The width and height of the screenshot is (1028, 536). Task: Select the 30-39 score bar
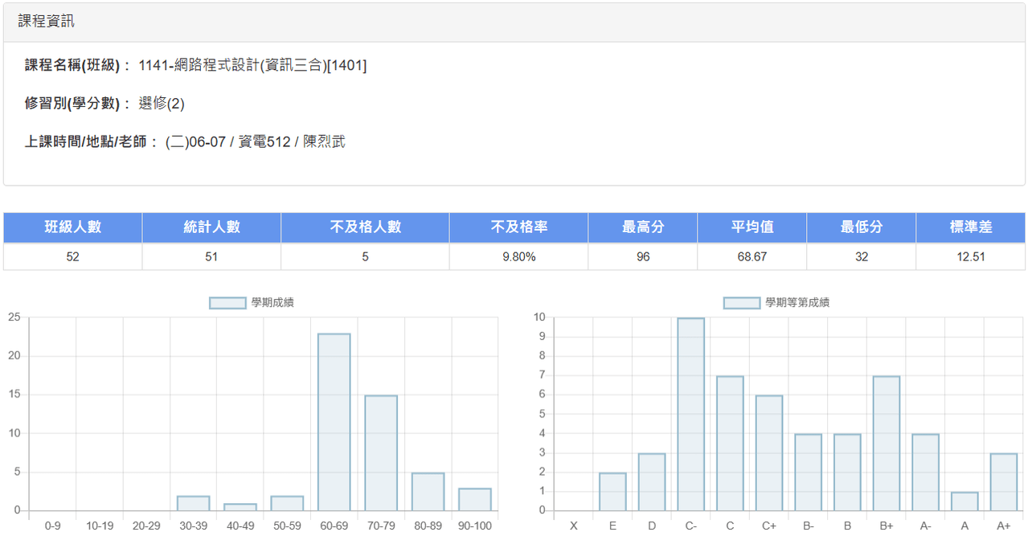(x=193, y=503)
